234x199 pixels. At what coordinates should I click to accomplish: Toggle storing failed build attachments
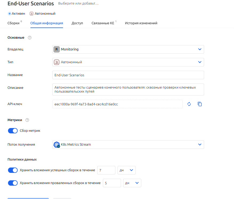[13, 183]
